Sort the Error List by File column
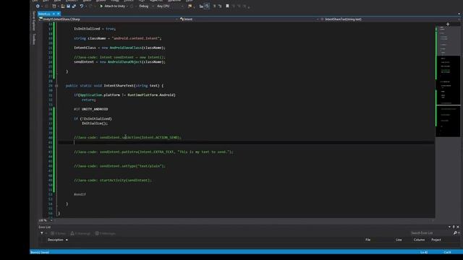Viewport: 463px width, 260px height. (368, 240)
